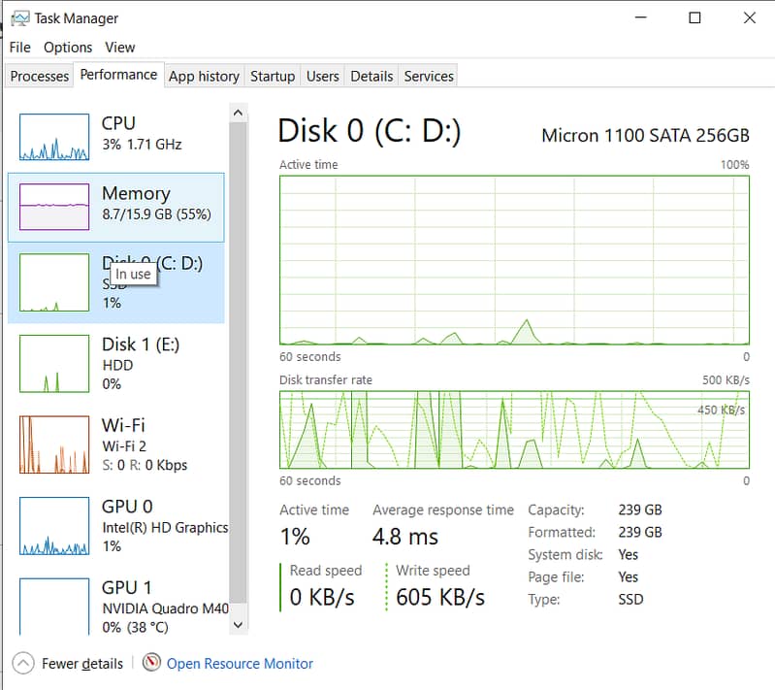The image size is (775, 690).
Task: Select the Memory graph thumbnail
Action: pos(54,207)
